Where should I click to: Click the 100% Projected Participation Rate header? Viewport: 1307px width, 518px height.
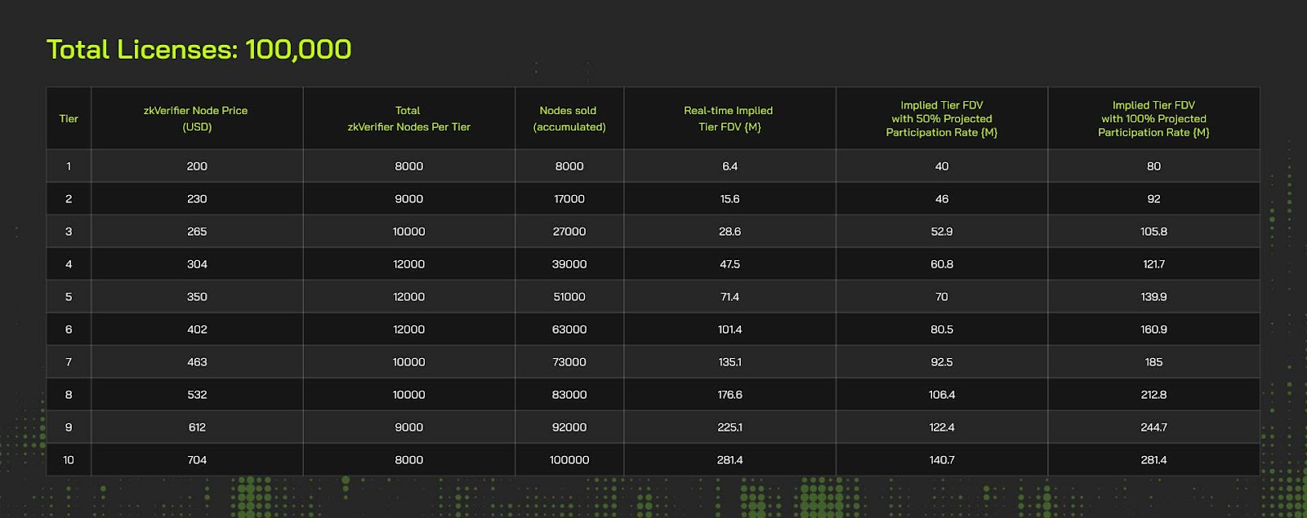(x=1153, y=118)
